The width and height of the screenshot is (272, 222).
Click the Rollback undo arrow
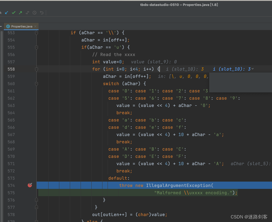[x=42, y=13]
